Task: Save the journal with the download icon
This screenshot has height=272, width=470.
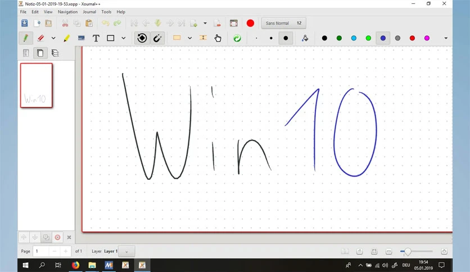Action: point(25,23)
